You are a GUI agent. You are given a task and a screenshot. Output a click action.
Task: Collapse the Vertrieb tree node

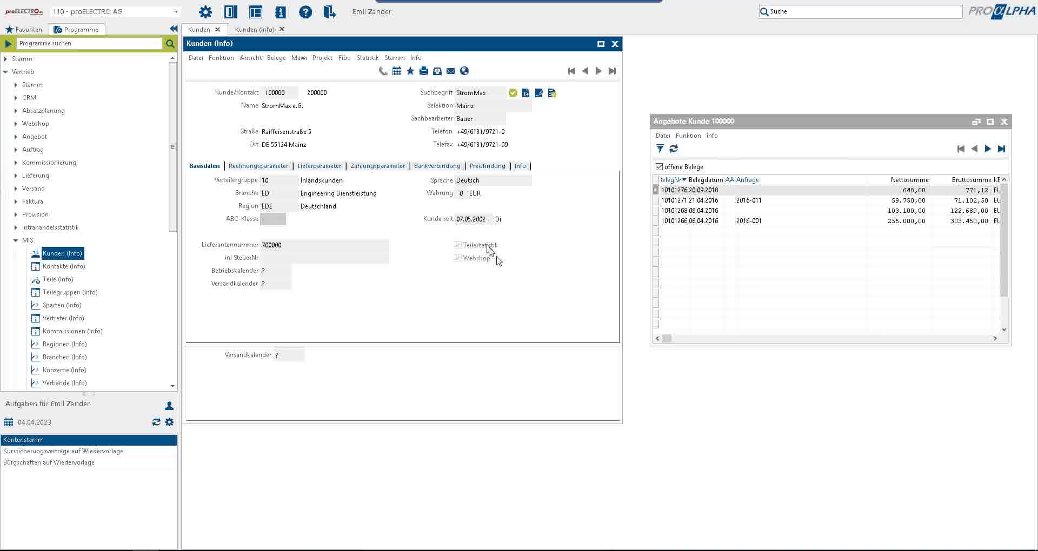(x=5, y=72)
